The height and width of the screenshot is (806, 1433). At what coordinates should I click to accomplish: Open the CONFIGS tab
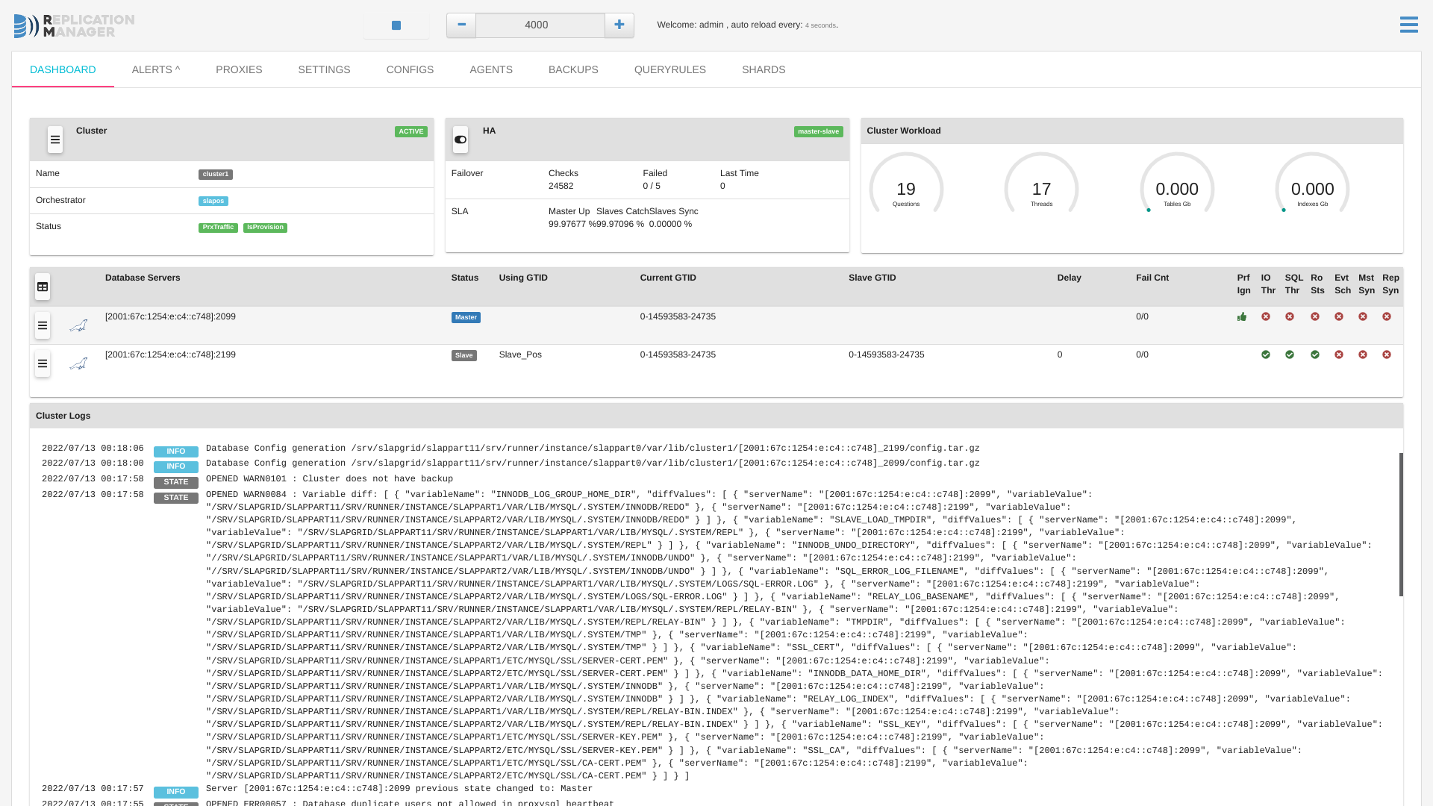point(410,69)
